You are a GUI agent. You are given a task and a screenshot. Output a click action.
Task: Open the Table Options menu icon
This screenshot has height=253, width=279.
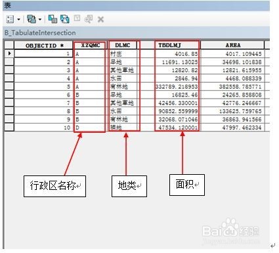click(10, 19)
